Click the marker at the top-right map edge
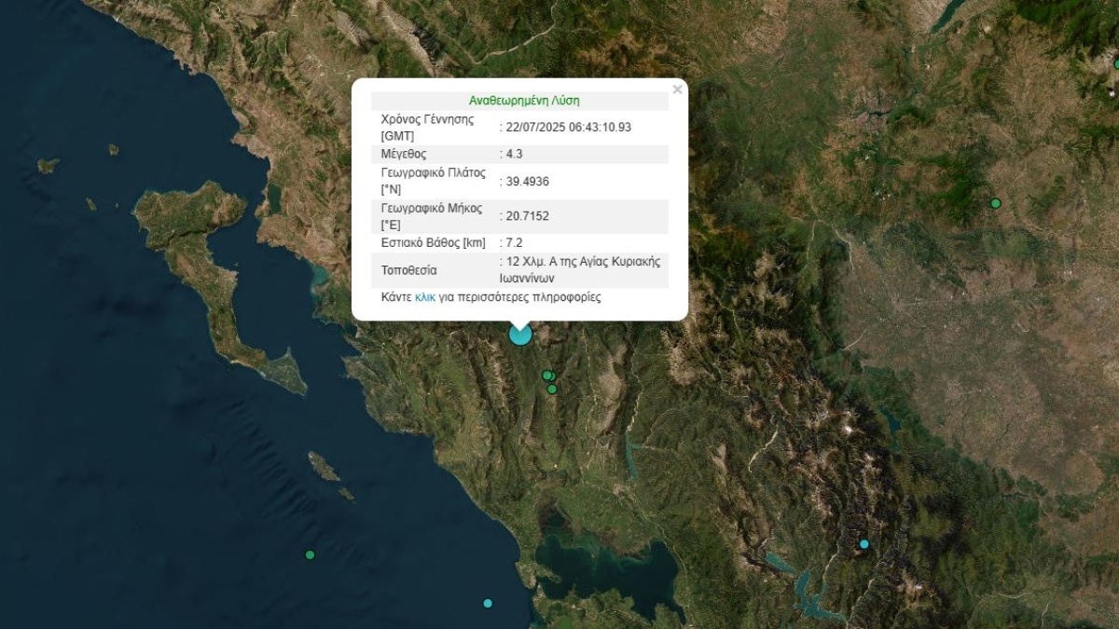Viewport: 1119px width, 629px height. [x=1116, y=63]
